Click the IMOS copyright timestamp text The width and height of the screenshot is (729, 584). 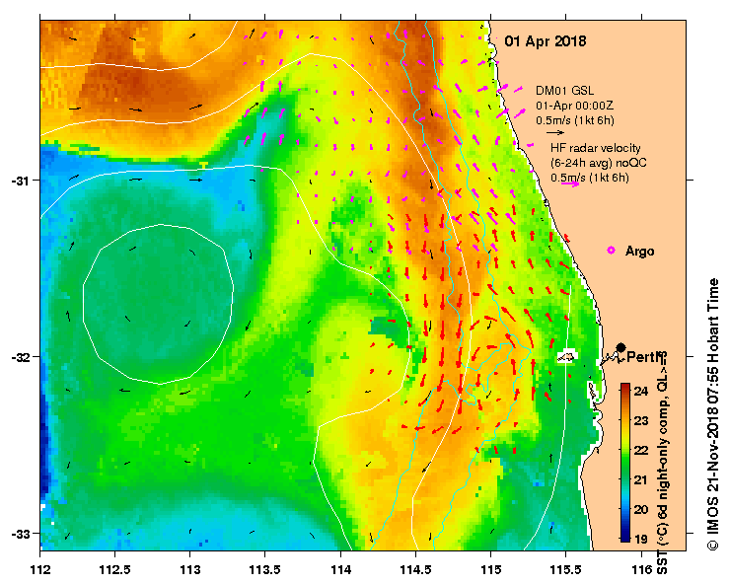point(713,414)
